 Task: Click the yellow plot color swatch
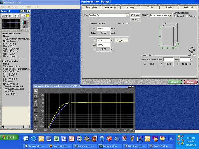pyautogui.click(x=28, y=16)
